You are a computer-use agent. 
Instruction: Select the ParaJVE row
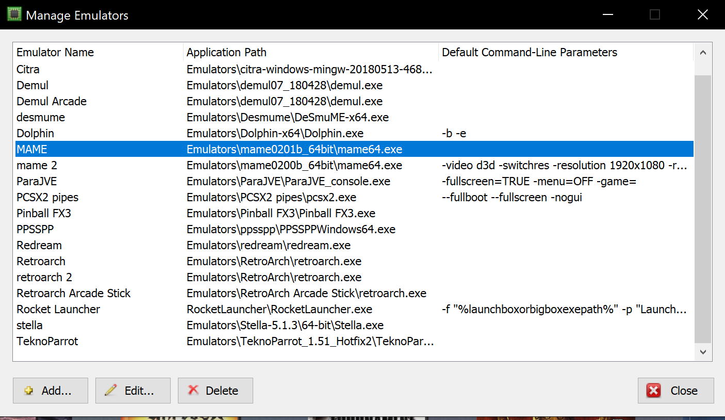(354, 181)
